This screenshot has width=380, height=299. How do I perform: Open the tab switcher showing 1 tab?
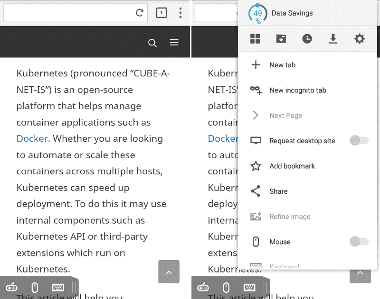click(161, 13)
